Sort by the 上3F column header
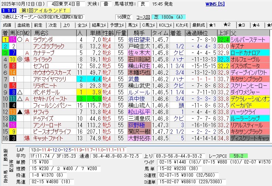The width and height of the screenshot is (272, 186). point(223,33)
